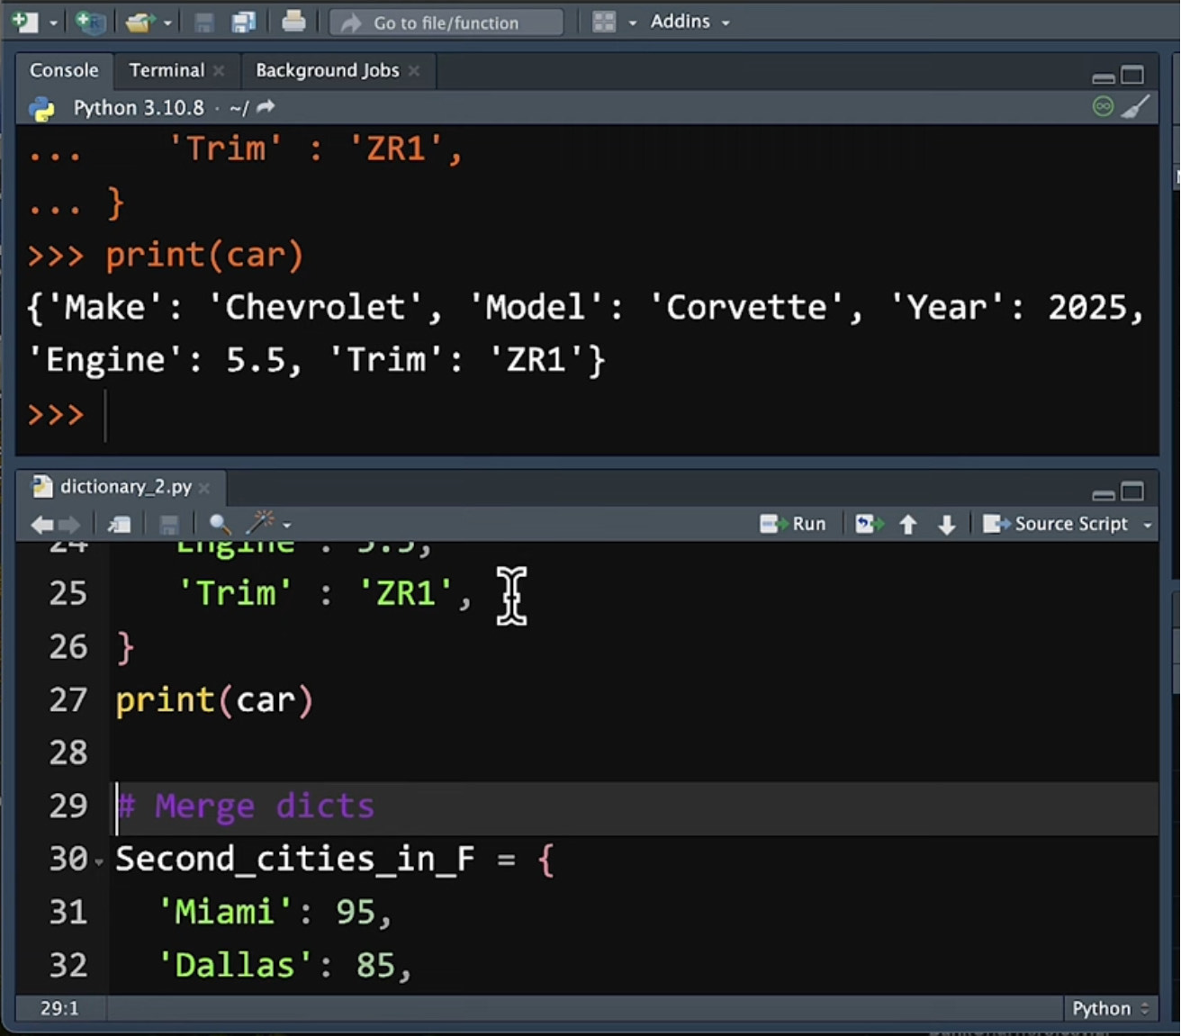Viewport: 1181px width, 1036px height.
Task: Go to next section with down arrow
Action: tap(946, 524)
